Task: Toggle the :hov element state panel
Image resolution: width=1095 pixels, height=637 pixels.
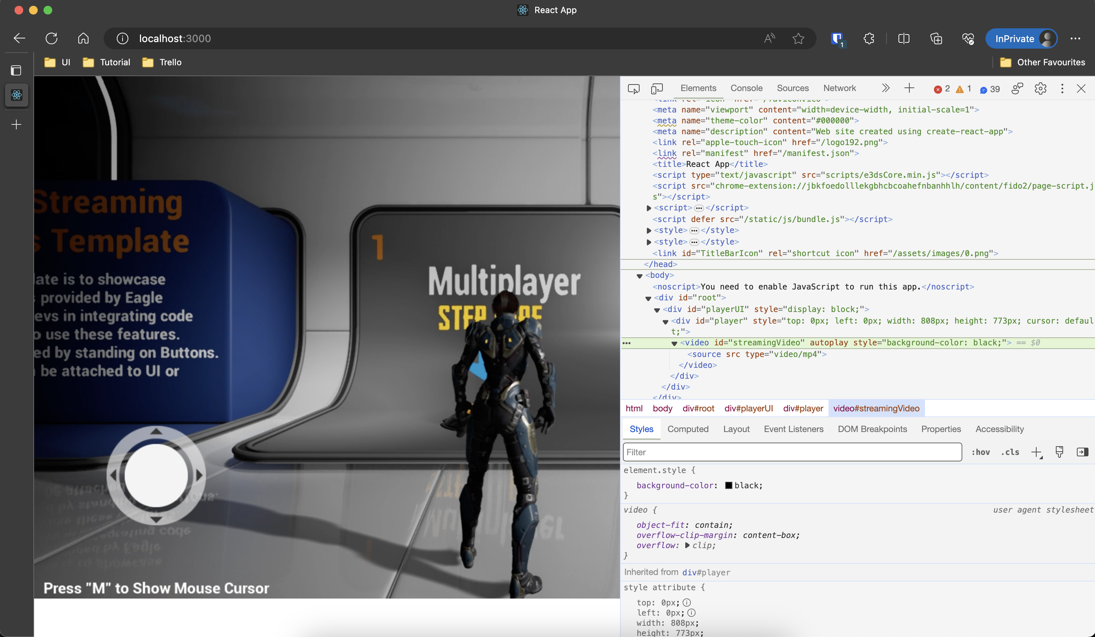Action: [981, 452]
